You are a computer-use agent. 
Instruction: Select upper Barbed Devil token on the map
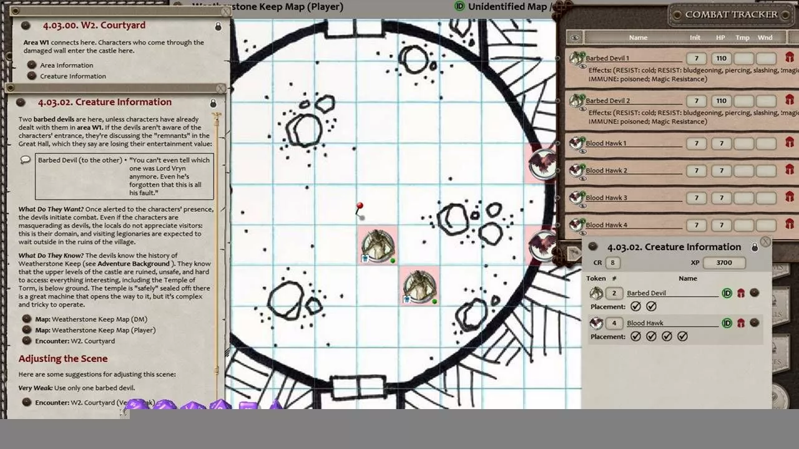point(378,246)
